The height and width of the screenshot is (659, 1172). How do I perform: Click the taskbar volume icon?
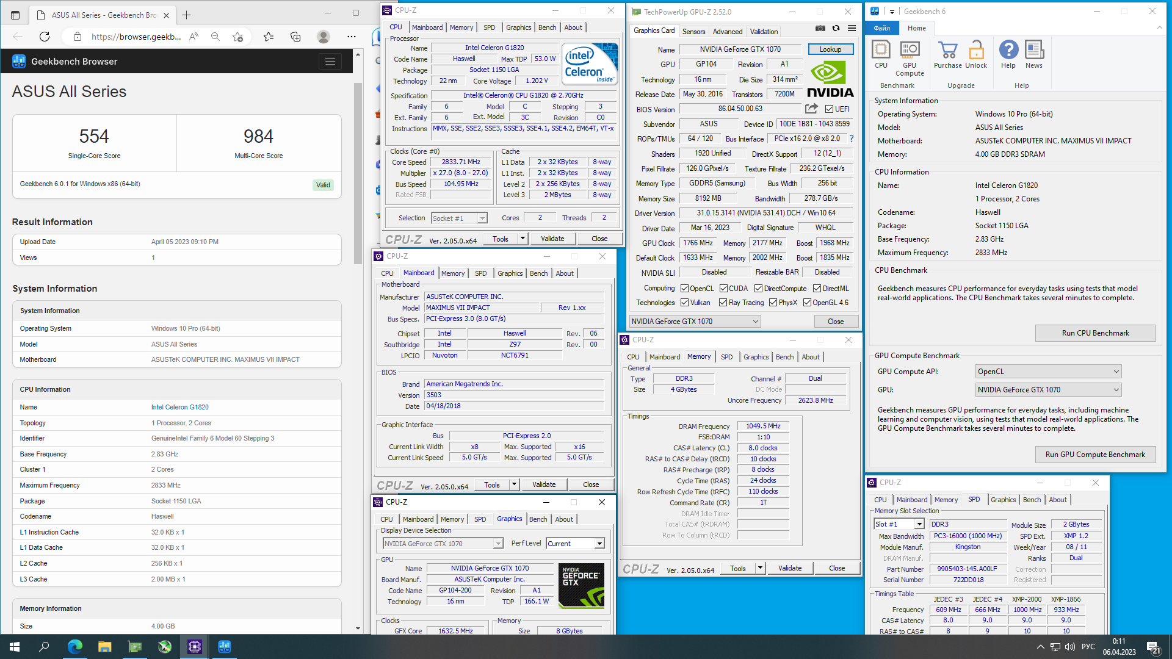point(1069,647)
